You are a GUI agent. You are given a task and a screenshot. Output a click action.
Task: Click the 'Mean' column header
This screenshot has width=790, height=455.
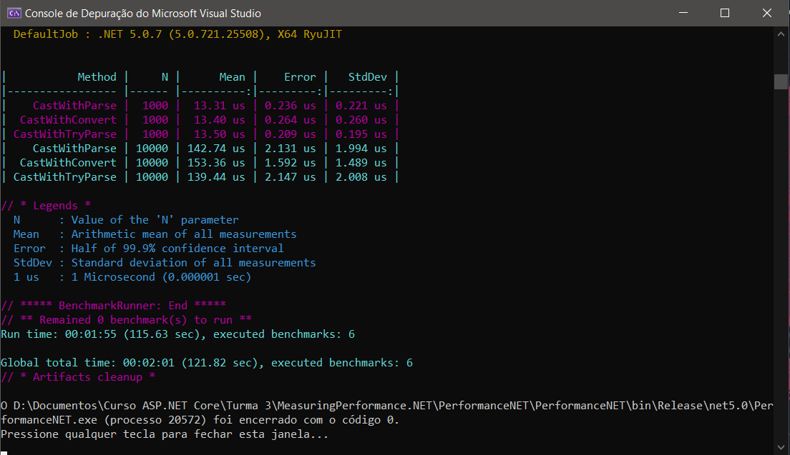pyautogui.click(x=232, y=77)
